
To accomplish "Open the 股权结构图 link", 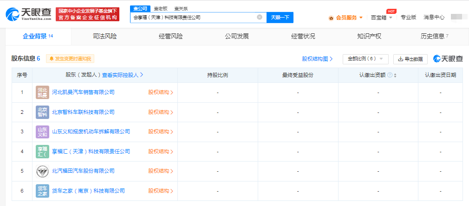I will point(317,59).
